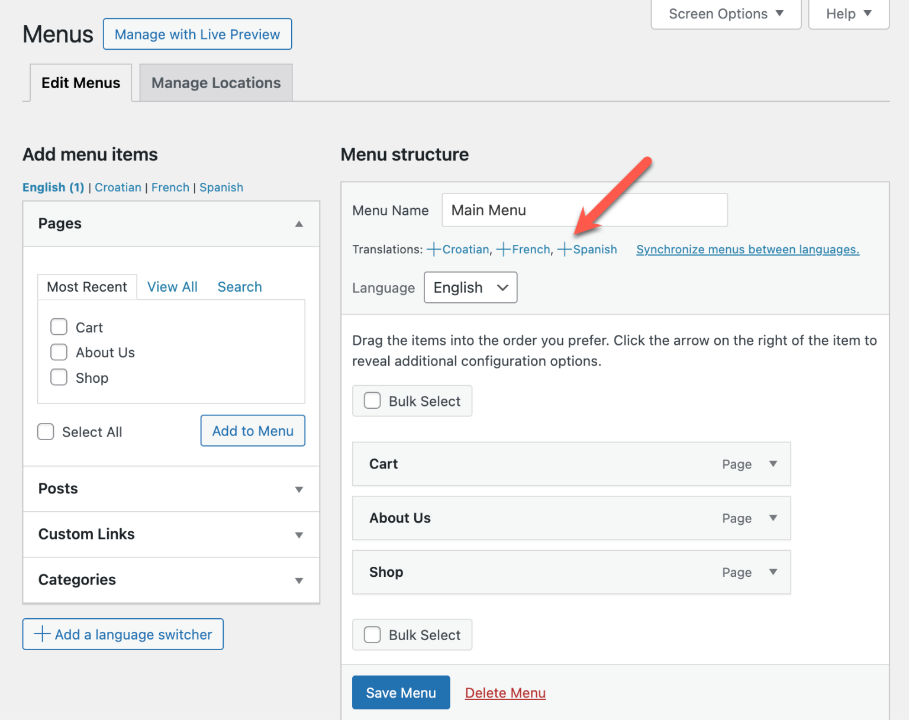Click plus icon to add Croatian translation
909x720 pixels.
coord(435,249)
